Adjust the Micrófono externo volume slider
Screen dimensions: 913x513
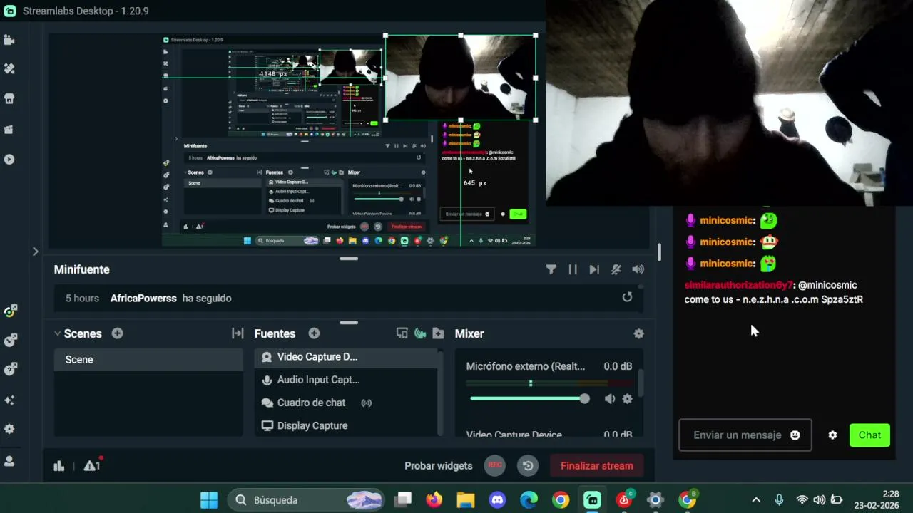529,399
